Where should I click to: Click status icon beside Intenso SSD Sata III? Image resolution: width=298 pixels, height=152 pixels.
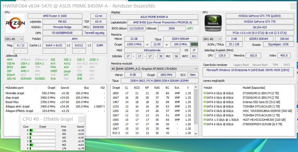[205, 102]
